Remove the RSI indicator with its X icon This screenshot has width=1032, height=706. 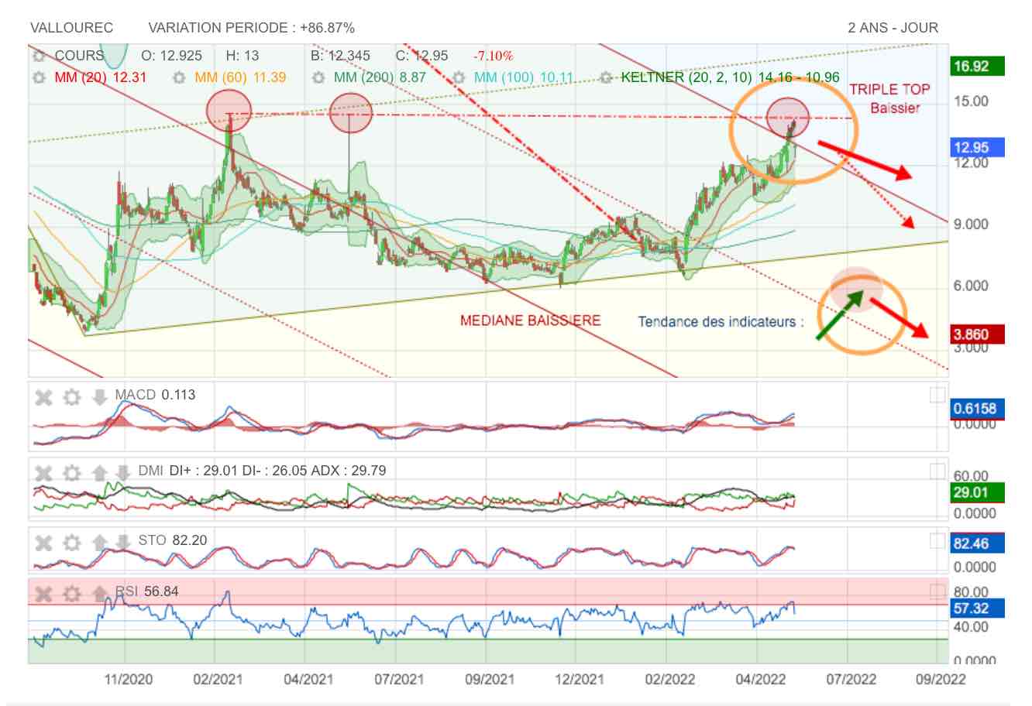44,594
